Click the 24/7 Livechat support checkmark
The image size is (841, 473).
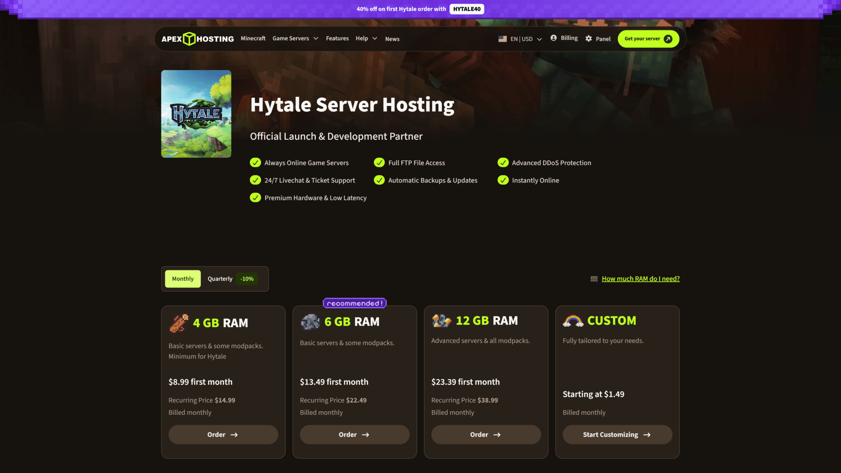(x=255, y=180)
